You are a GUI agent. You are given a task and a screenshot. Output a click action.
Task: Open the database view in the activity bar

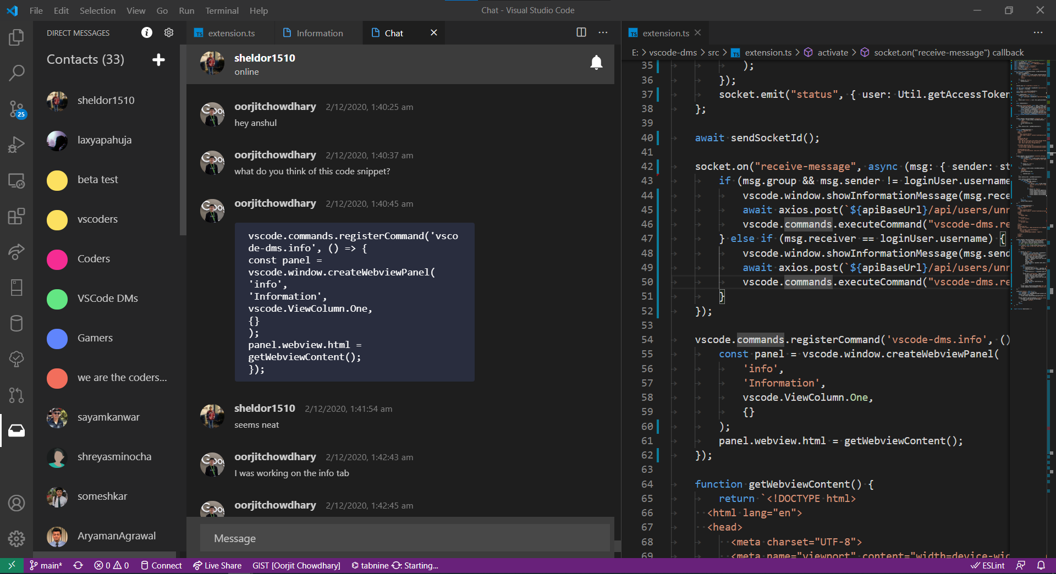pyautogui.click(x=16, y=323)
